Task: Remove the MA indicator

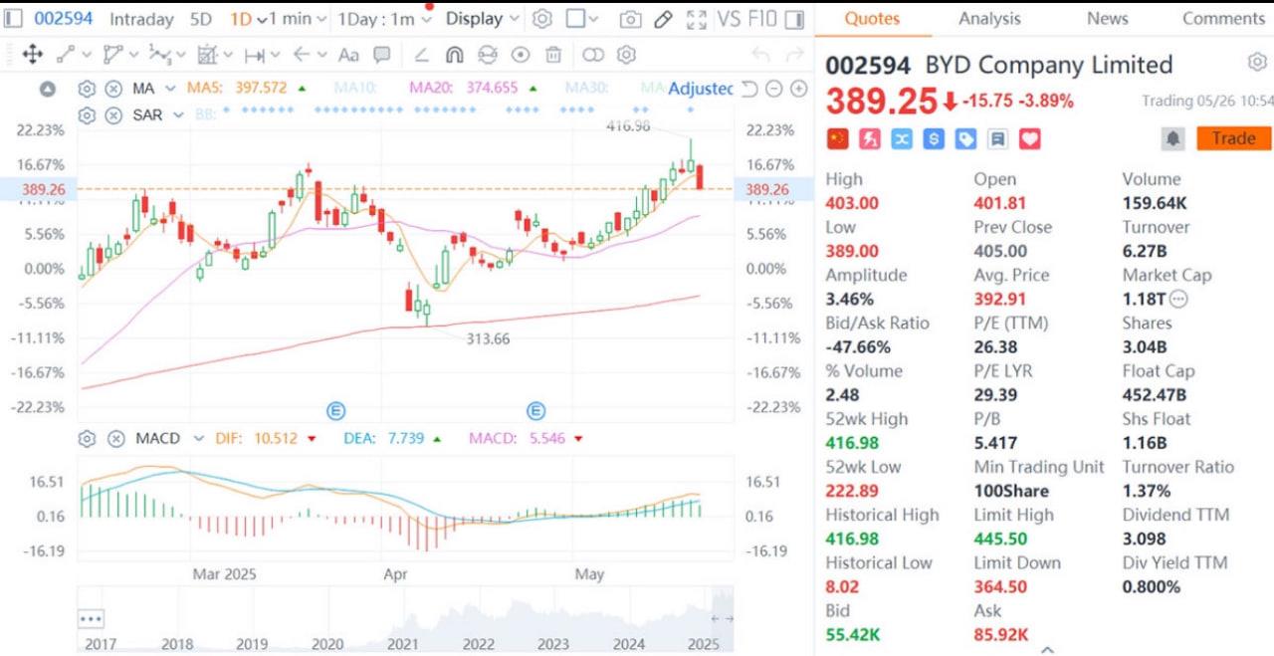Action: pos(113,89)
